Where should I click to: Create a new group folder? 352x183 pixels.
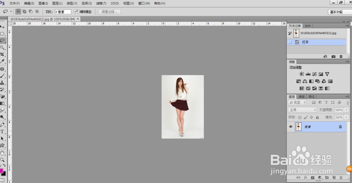click(327, 177)
